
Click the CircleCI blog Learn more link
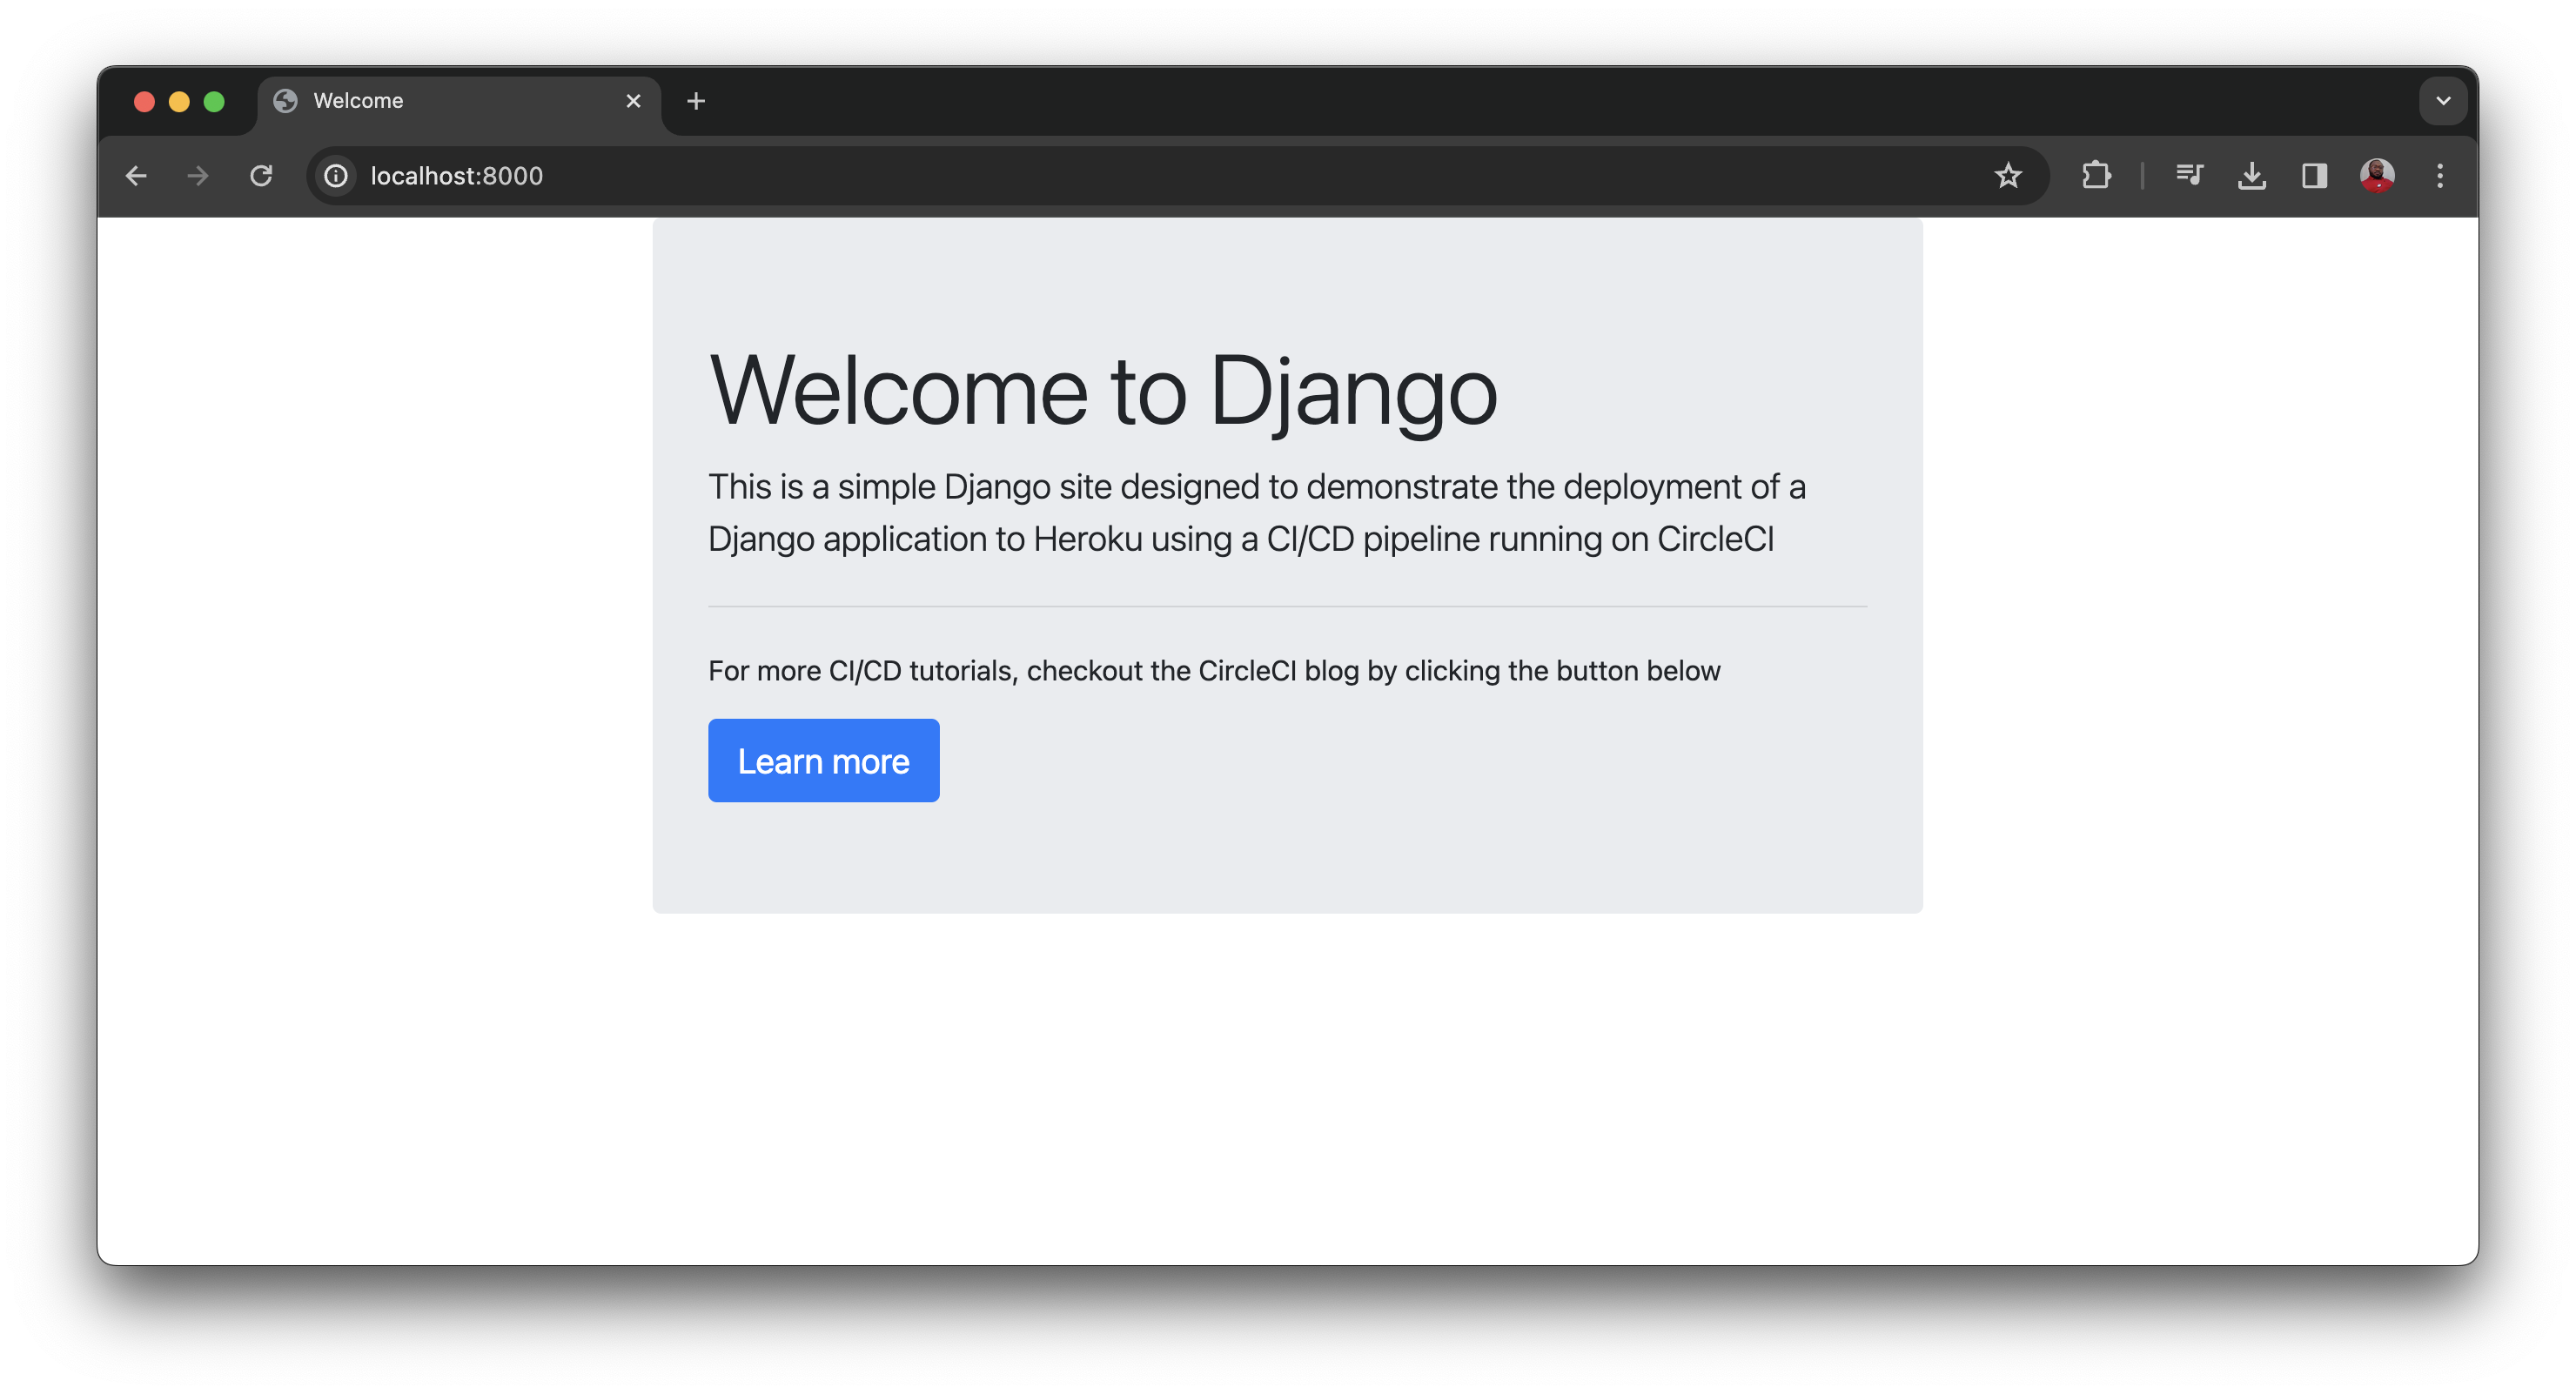click(823, 760)
